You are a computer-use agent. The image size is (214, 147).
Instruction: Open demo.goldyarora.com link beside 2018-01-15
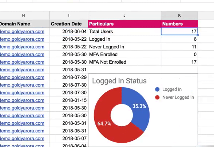point(22,100)
